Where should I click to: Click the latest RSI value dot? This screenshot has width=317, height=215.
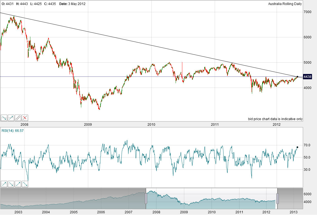(297, 147)
